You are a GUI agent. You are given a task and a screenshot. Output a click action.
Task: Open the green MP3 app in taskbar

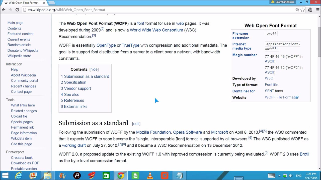coord(135,176)
